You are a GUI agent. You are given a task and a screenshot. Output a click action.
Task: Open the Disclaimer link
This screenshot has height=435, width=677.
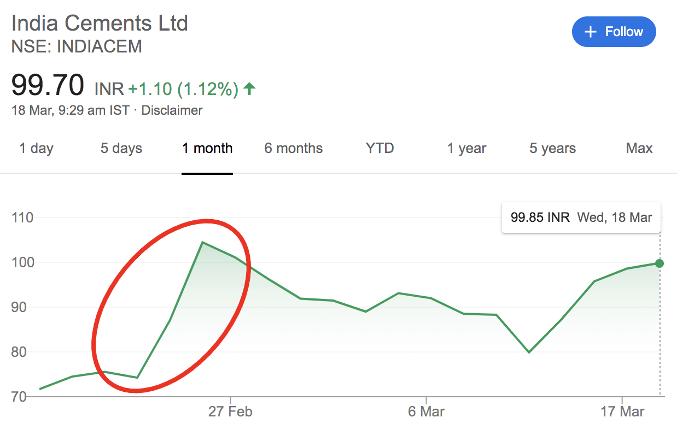tap(172, 110)
